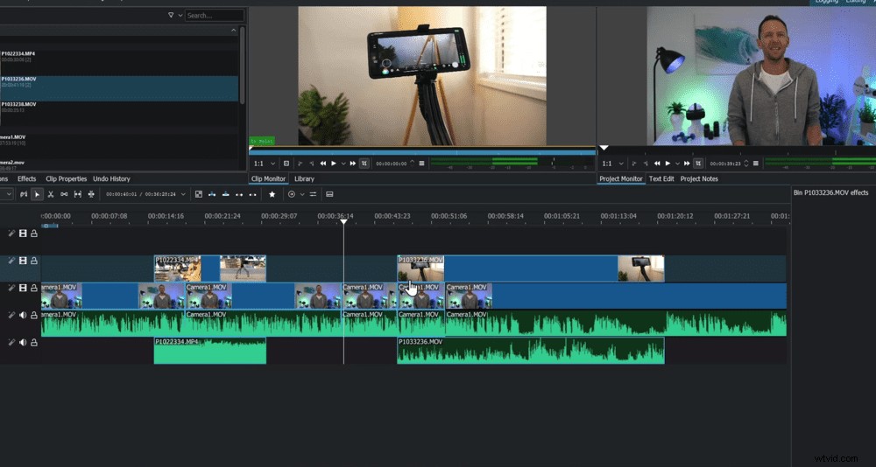Click the mix clips checkerboard icon
This screenshot has width=876, height=467.
coord(198,194)
